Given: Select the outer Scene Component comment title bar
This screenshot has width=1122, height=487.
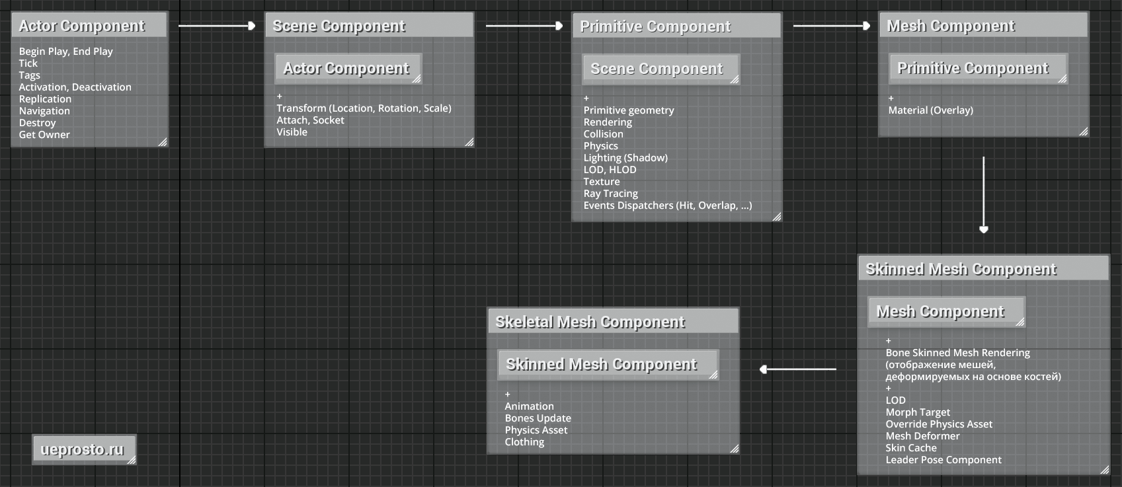Looking at the screenshot, I should (369, 25).
